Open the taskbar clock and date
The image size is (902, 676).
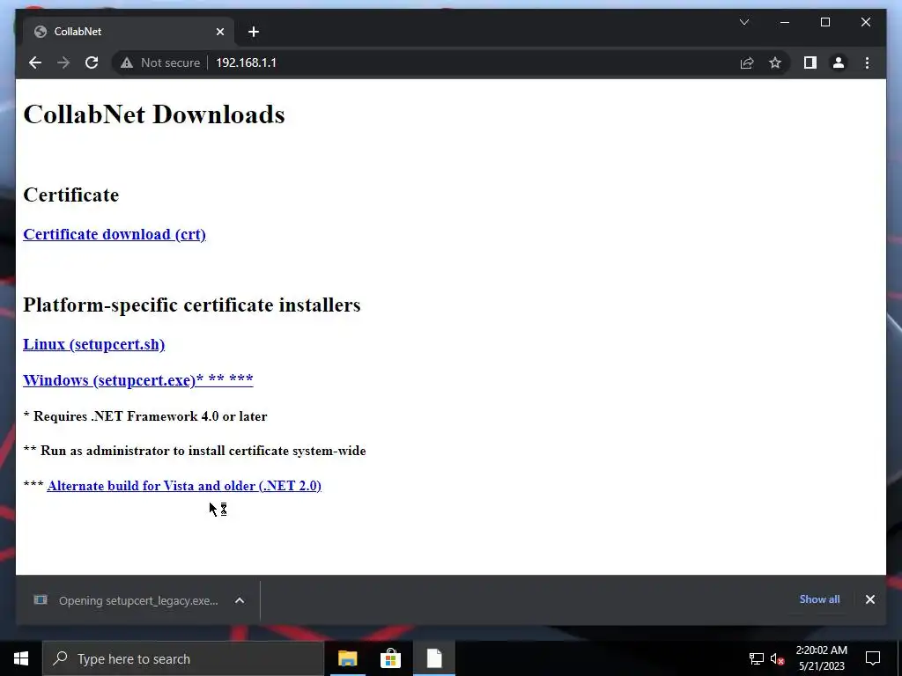click(822, 658)
